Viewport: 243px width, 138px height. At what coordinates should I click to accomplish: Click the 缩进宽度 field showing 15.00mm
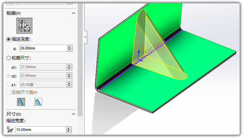(42, 130)
